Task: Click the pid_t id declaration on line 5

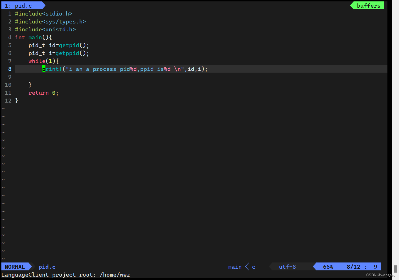Action: point(59,45)
